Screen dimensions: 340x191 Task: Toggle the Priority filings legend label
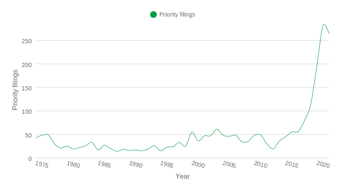(177, 14)
